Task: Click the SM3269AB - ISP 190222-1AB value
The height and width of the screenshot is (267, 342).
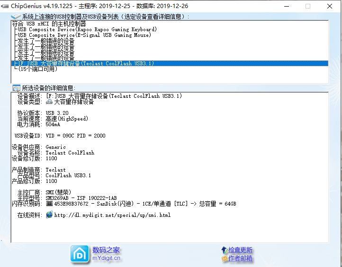Action: pyautogui.click(x=81, y=198)
